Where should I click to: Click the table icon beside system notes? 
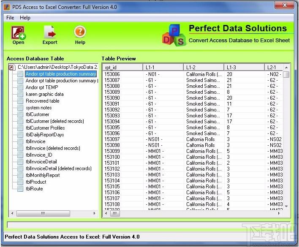20,108
